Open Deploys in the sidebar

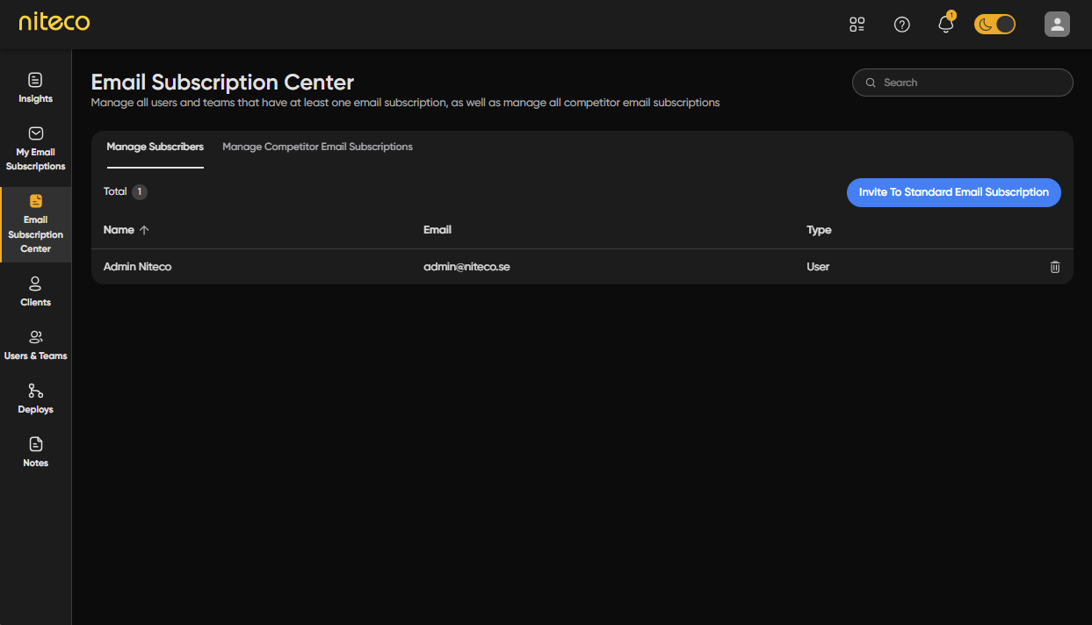coord(36,399)
